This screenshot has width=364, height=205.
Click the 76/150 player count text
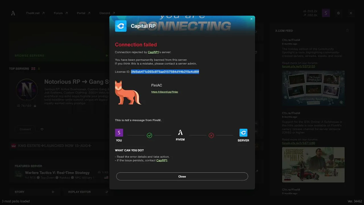pos(26,106)
